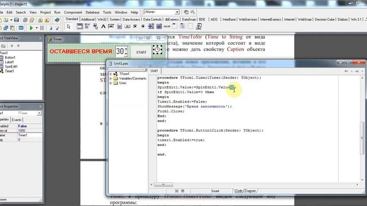Open the Run button dropdown arrow

[x=37, y=28]
